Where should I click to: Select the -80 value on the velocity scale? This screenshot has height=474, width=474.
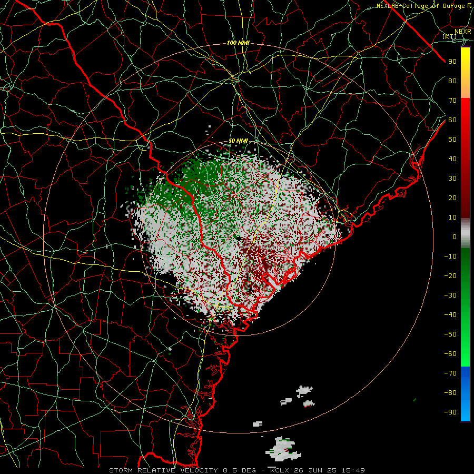[x=450, y=393]
